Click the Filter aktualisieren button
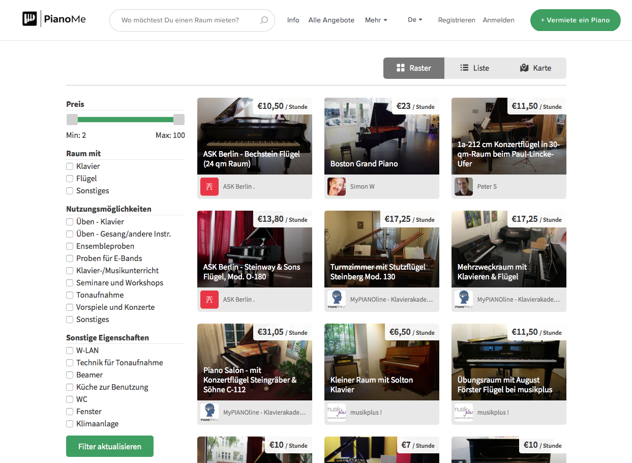 110,446
